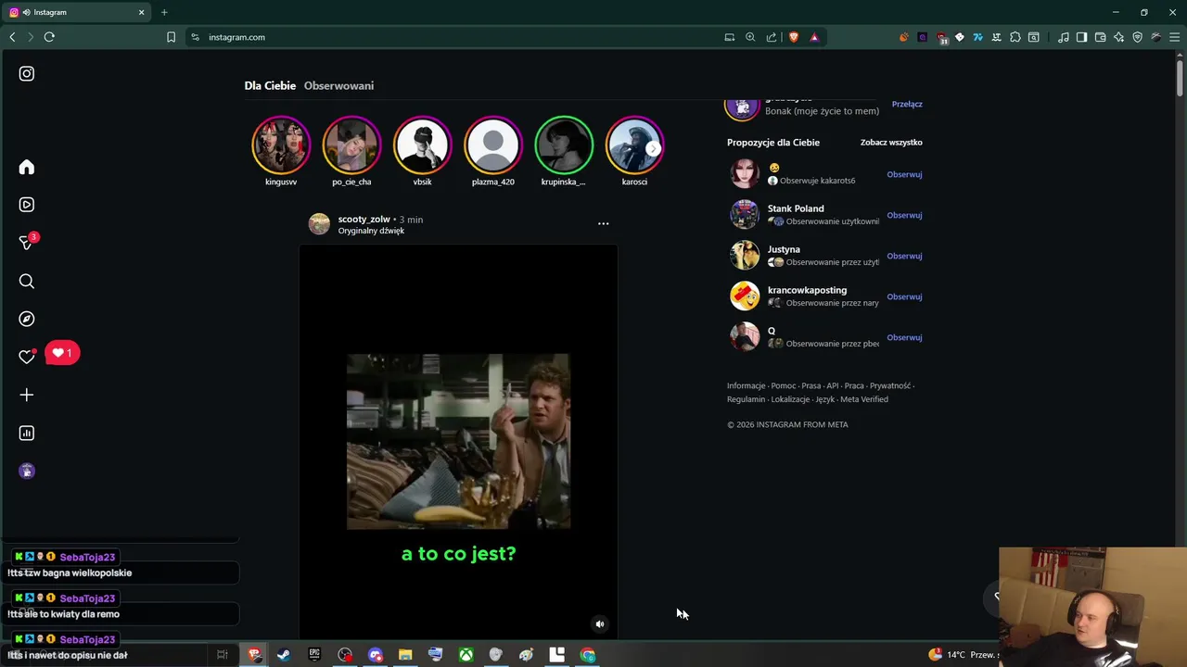Follow krancowkaposting via Obserwuj
The height and width of the screenshot is (667, 1187).
click(x=904, y=296)
